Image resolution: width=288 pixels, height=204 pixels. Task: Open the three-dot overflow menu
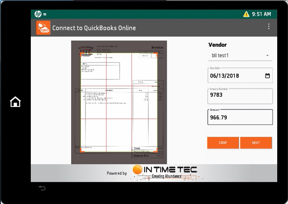269,26
